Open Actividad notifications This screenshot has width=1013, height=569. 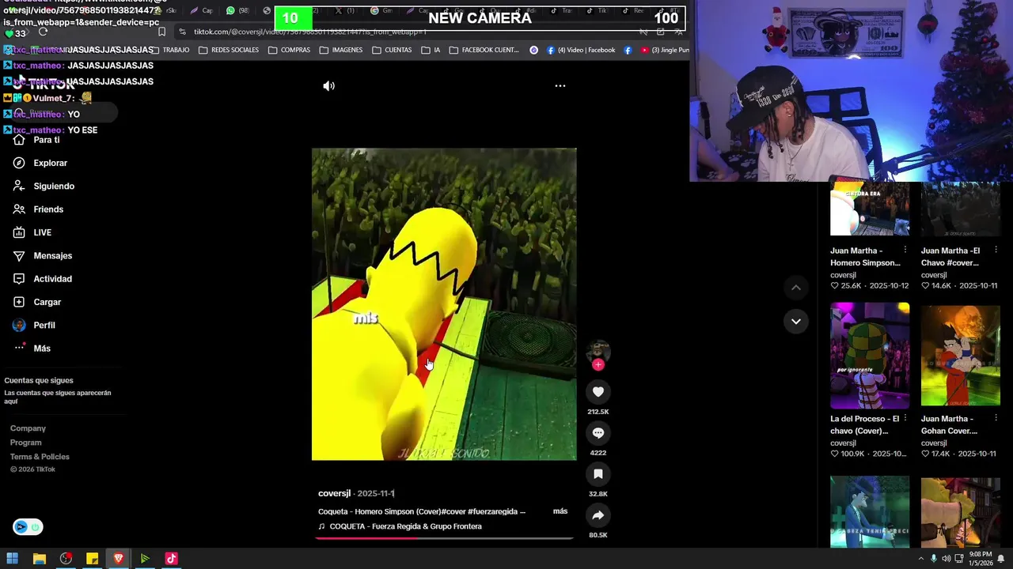point(43,279)
